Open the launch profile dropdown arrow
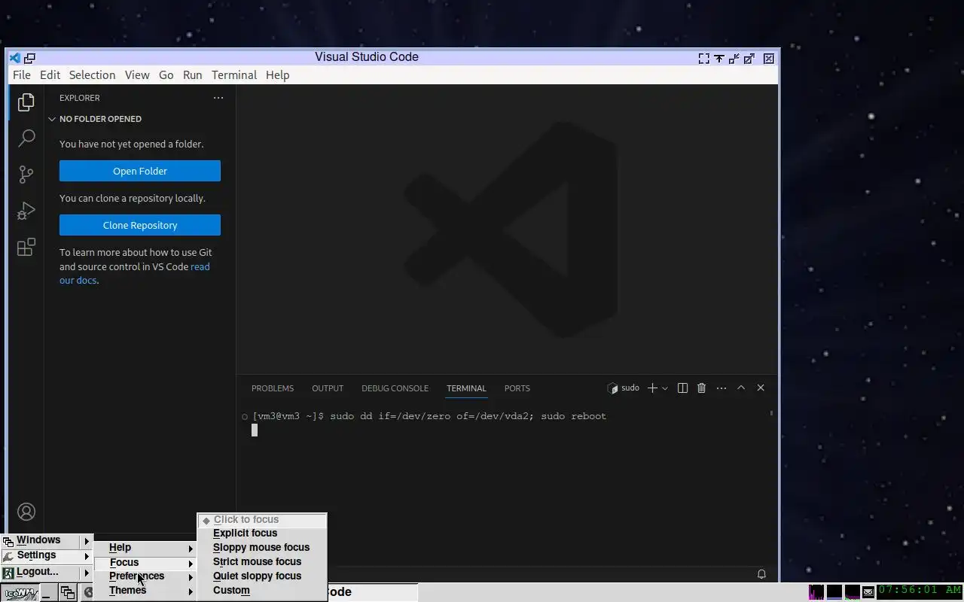964x602 pixels. tap(665, 388)
